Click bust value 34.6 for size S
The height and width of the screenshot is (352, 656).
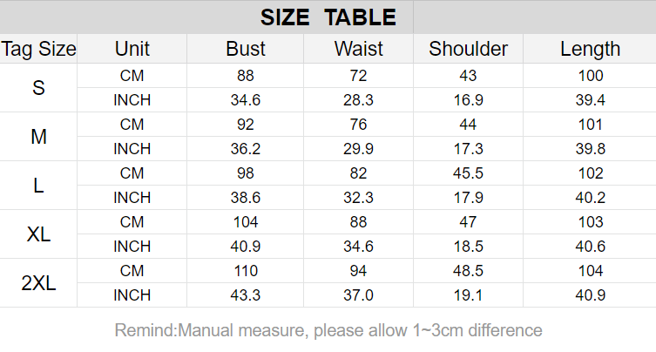point(246,100)
